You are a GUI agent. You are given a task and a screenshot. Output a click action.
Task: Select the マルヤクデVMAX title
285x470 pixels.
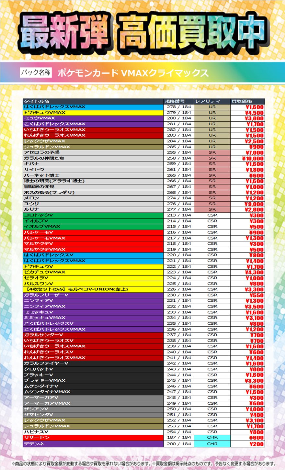tap(93, 250)
